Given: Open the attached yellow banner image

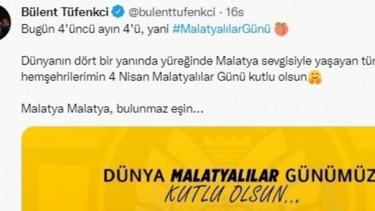Looking at the screenshot, I should click(x=199, y=169).
